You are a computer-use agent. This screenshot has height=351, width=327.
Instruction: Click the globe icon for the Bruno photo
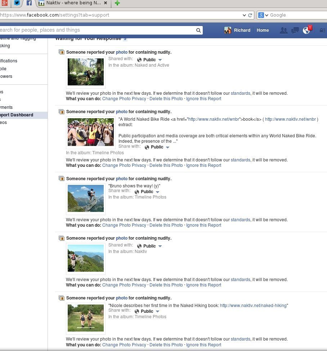coord(137,192)
